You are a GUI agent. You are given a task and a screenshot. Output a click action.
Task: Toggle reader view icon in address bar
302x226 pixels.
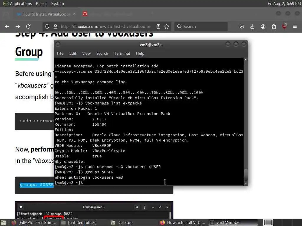pyautogui.click(x=158, y=26)
